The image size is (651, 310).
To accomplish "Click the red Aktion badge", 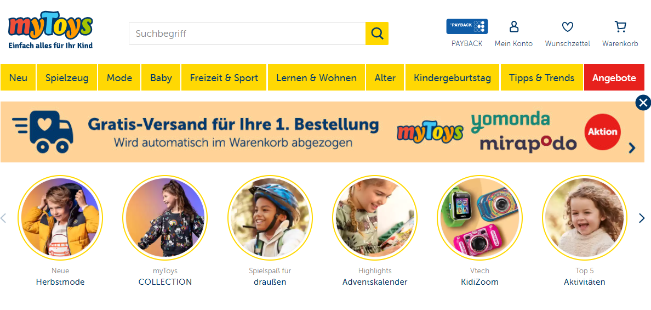I will (602, 132).
